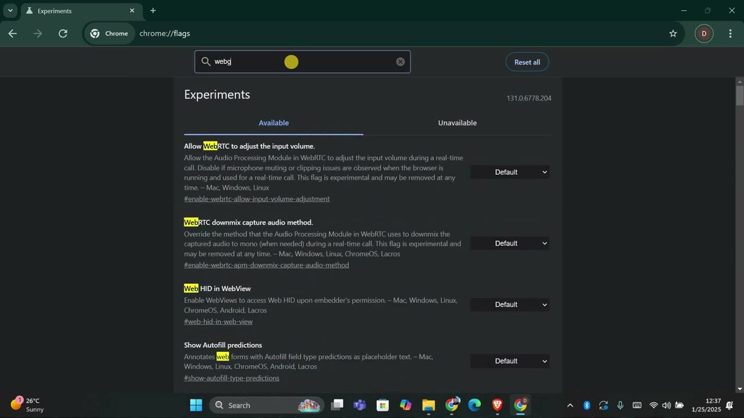
Task: Select the Experiments browser tab
Action: 80,10
